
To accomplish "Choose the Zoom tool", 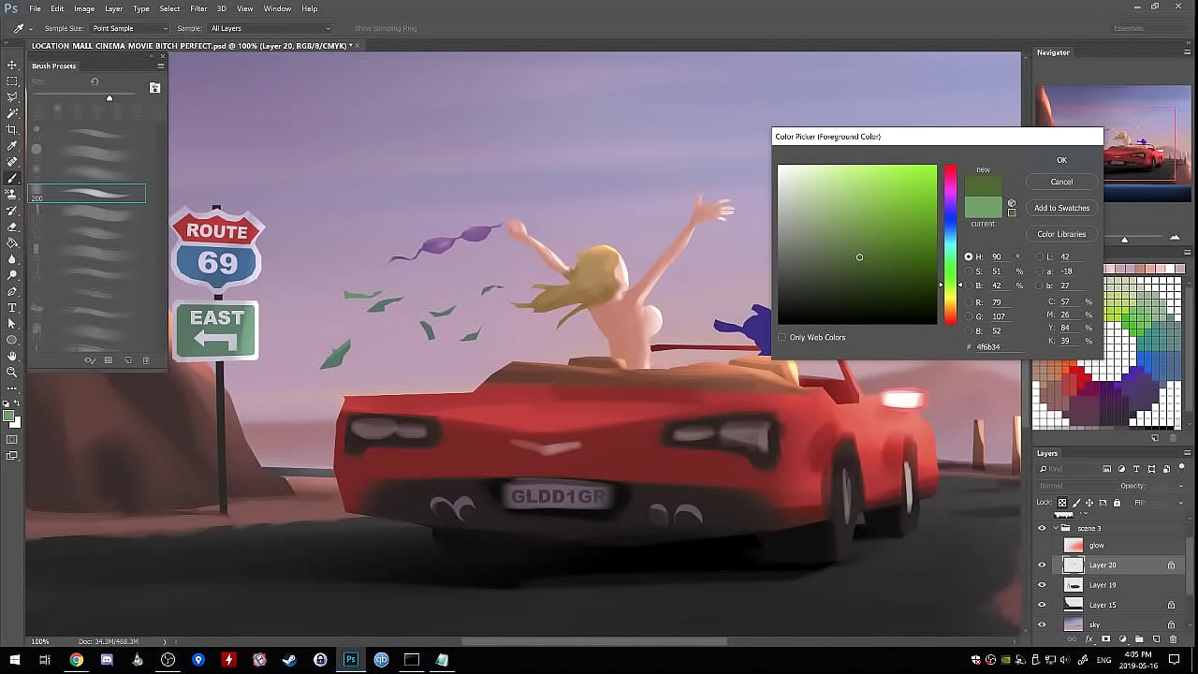I will coord(12,372).
